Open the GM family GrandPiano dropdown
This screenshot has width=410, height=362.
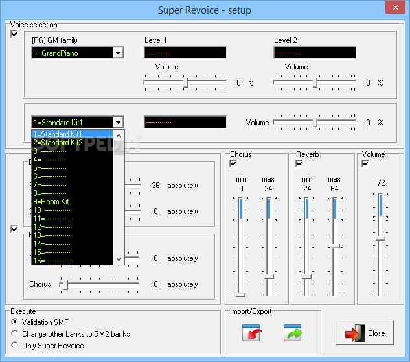click(x=118, y=53)
